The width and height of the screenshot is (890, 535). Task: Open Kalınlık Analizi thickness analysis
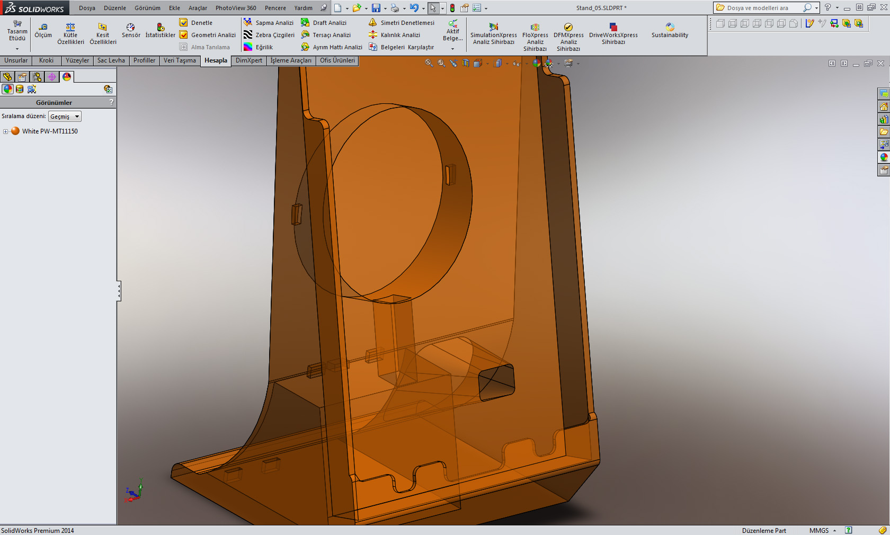(395, 35)
